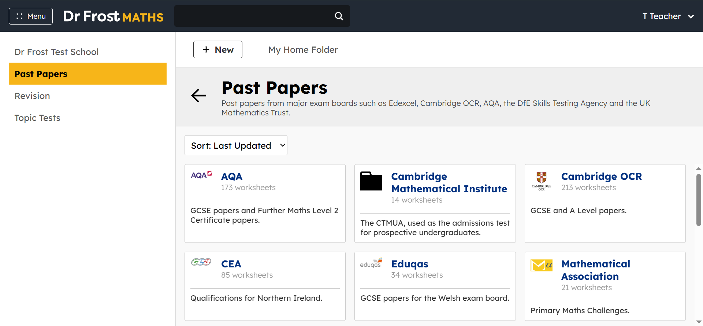Click the 'Past Papers' page heading

pyautogui.click(x=275, y=88)
